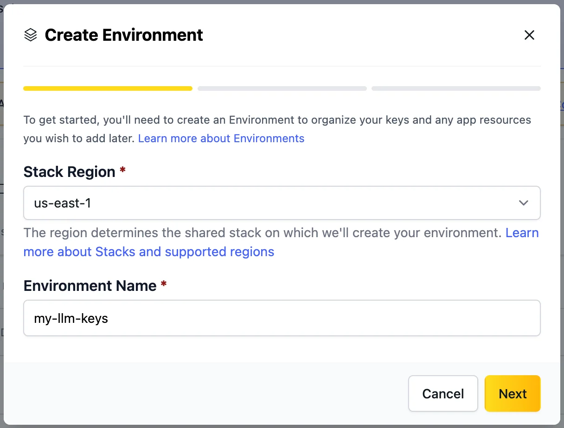Open Learn more about Stacks and regions link
The width and height of the screenshot is (564, 428).
pyautogui.click(x=149, y=252)
